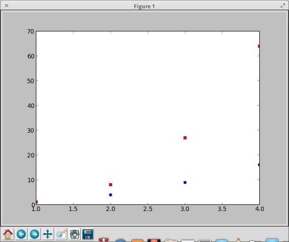Image resolution: width=289 pixels, height=242 pixels.
Task: Click the x-axis tick label 2.5
Action: pyautogui.click(x=148, y=209)
